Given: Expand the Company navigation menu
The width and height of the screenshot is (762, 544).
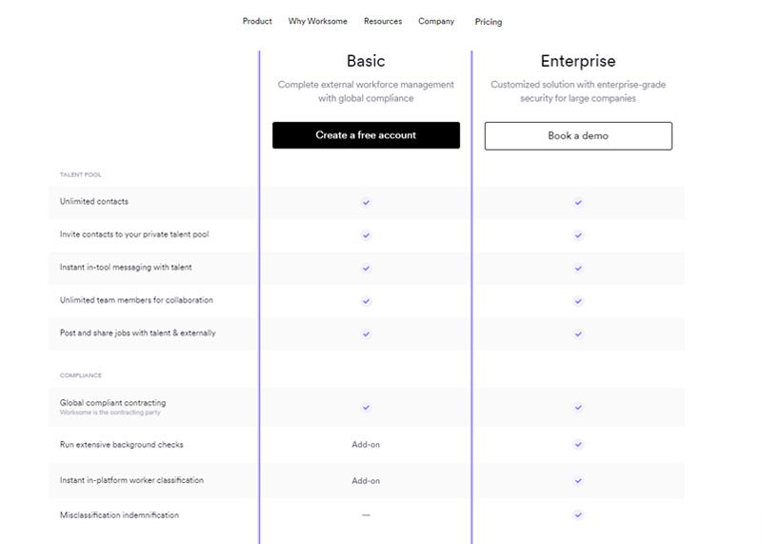Looking at the screenshot, I should click(x=436, y=21).
